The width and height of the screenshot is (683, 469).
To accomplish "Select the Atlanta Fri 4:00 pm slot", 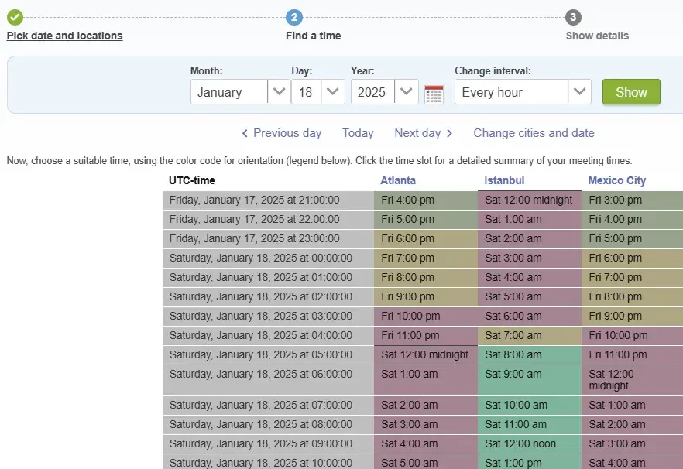I will [425, 200].
